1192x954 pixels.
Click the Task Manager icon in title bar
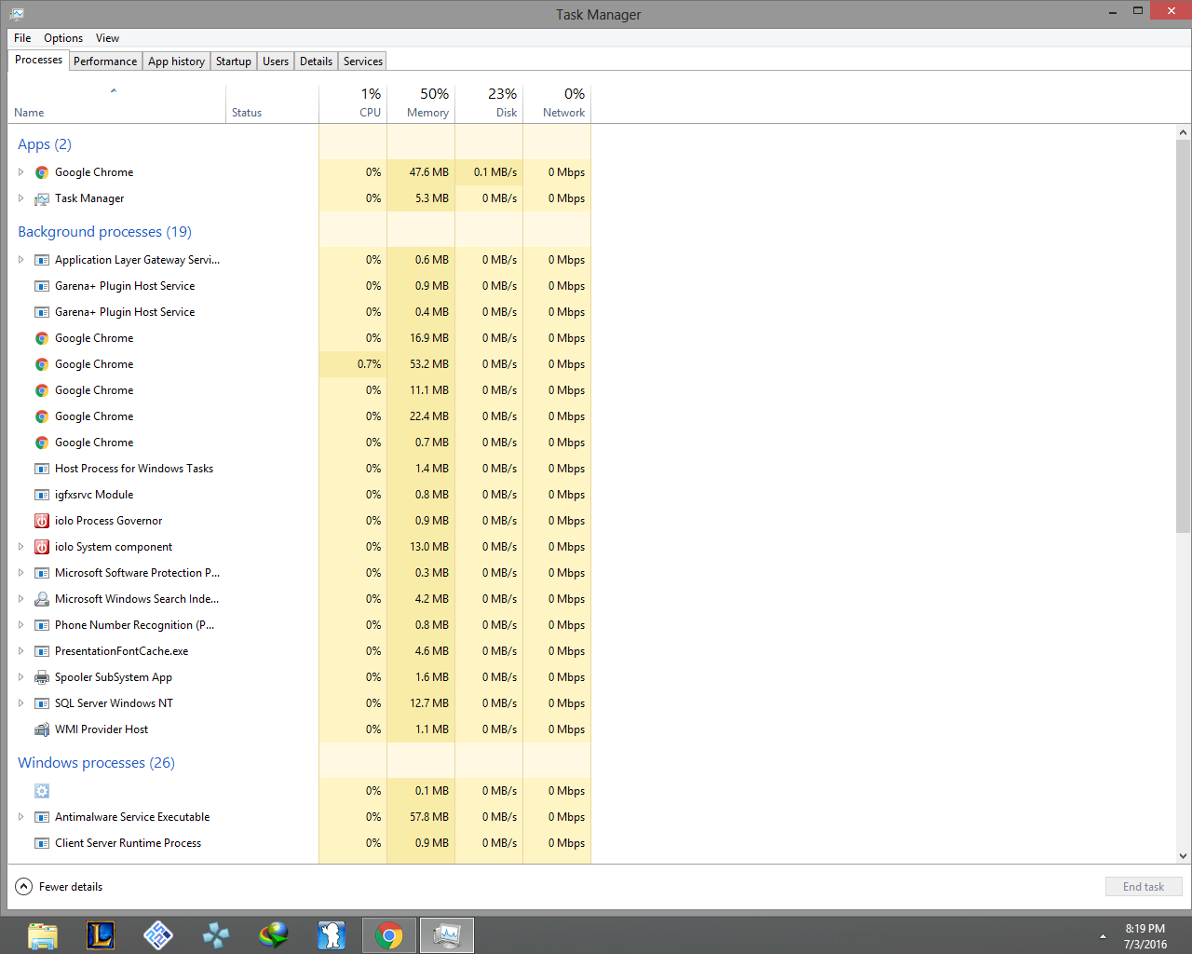(17, 14)
